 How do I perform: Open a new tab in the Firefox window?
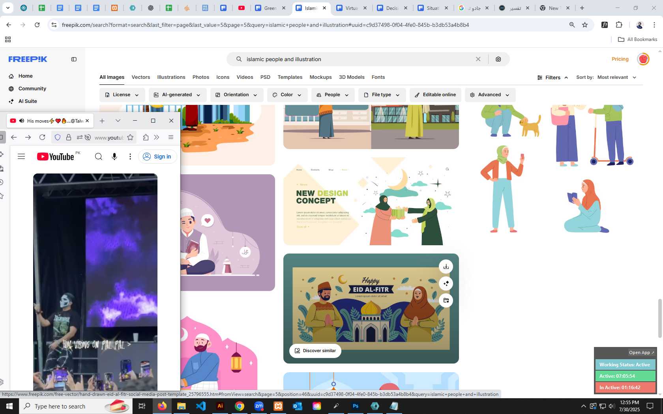pos(102,121)
